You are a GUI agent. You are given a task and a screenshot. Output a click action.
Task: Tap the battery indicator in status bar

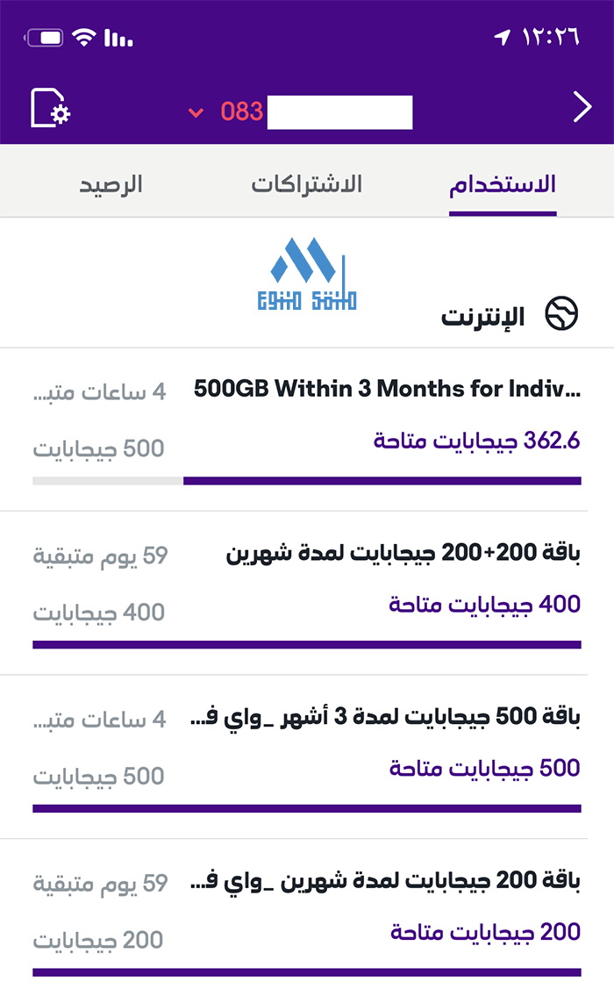click(x=44, y=38)
